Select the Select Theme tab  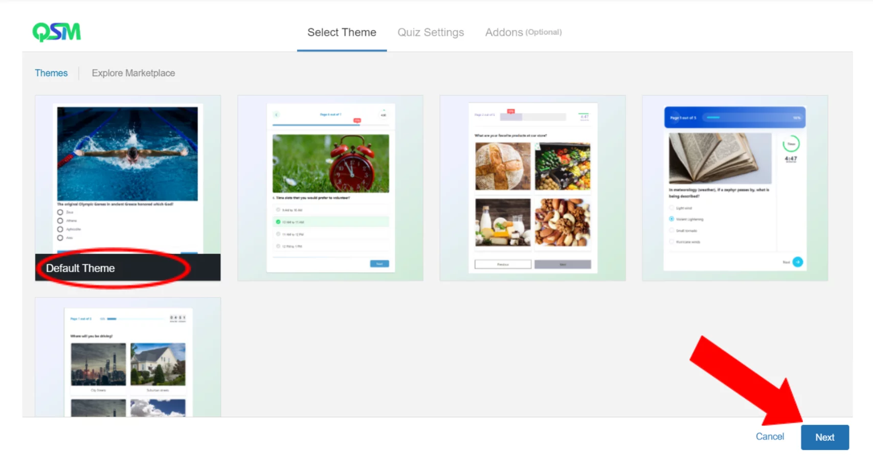[342, 32]
